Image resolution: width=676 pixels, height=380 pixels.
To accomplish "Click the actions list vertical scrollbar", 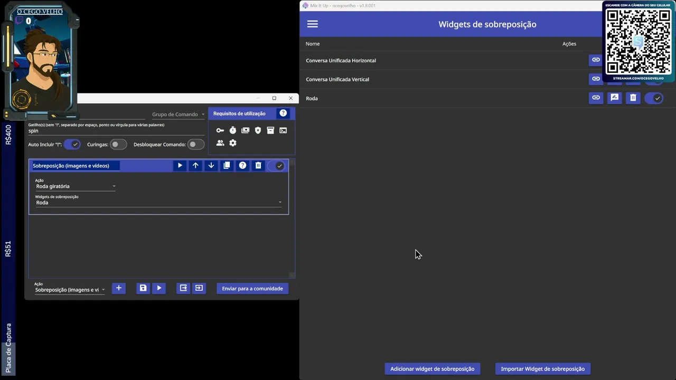I will point(292,217).
